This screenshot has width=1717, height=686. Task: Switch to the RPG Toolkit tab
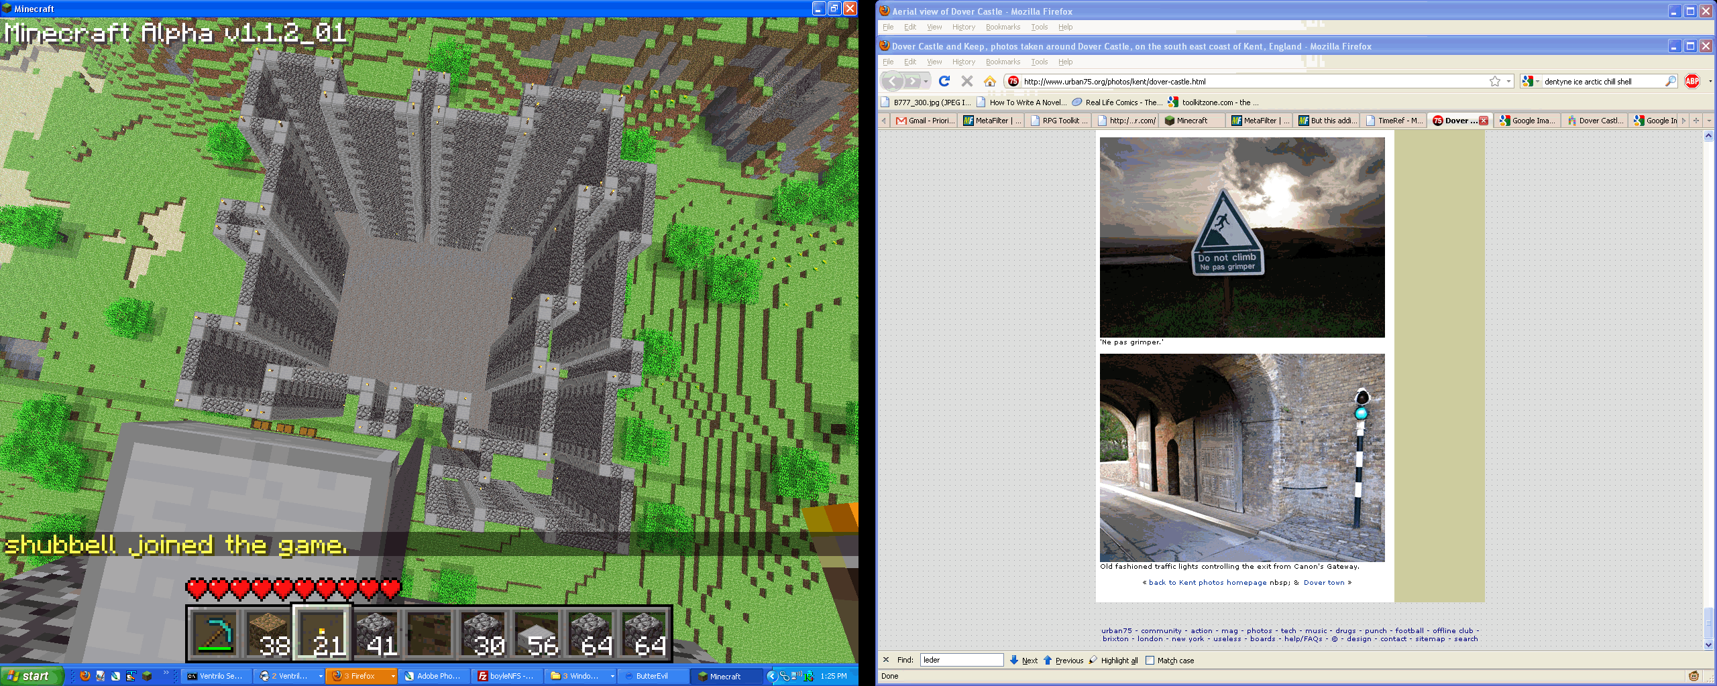click(1058, 121)
